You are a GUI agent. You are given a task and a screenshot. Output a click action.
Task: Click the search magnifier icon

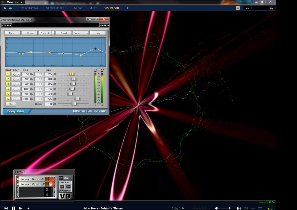point(271,8)
